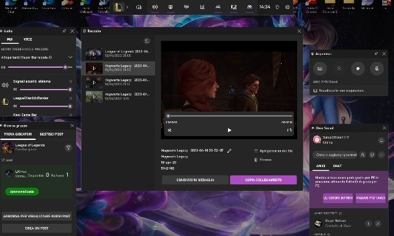Switch to GESTISCI POST tab
This screenshot has height=236, width=394.
click(52, 134)
